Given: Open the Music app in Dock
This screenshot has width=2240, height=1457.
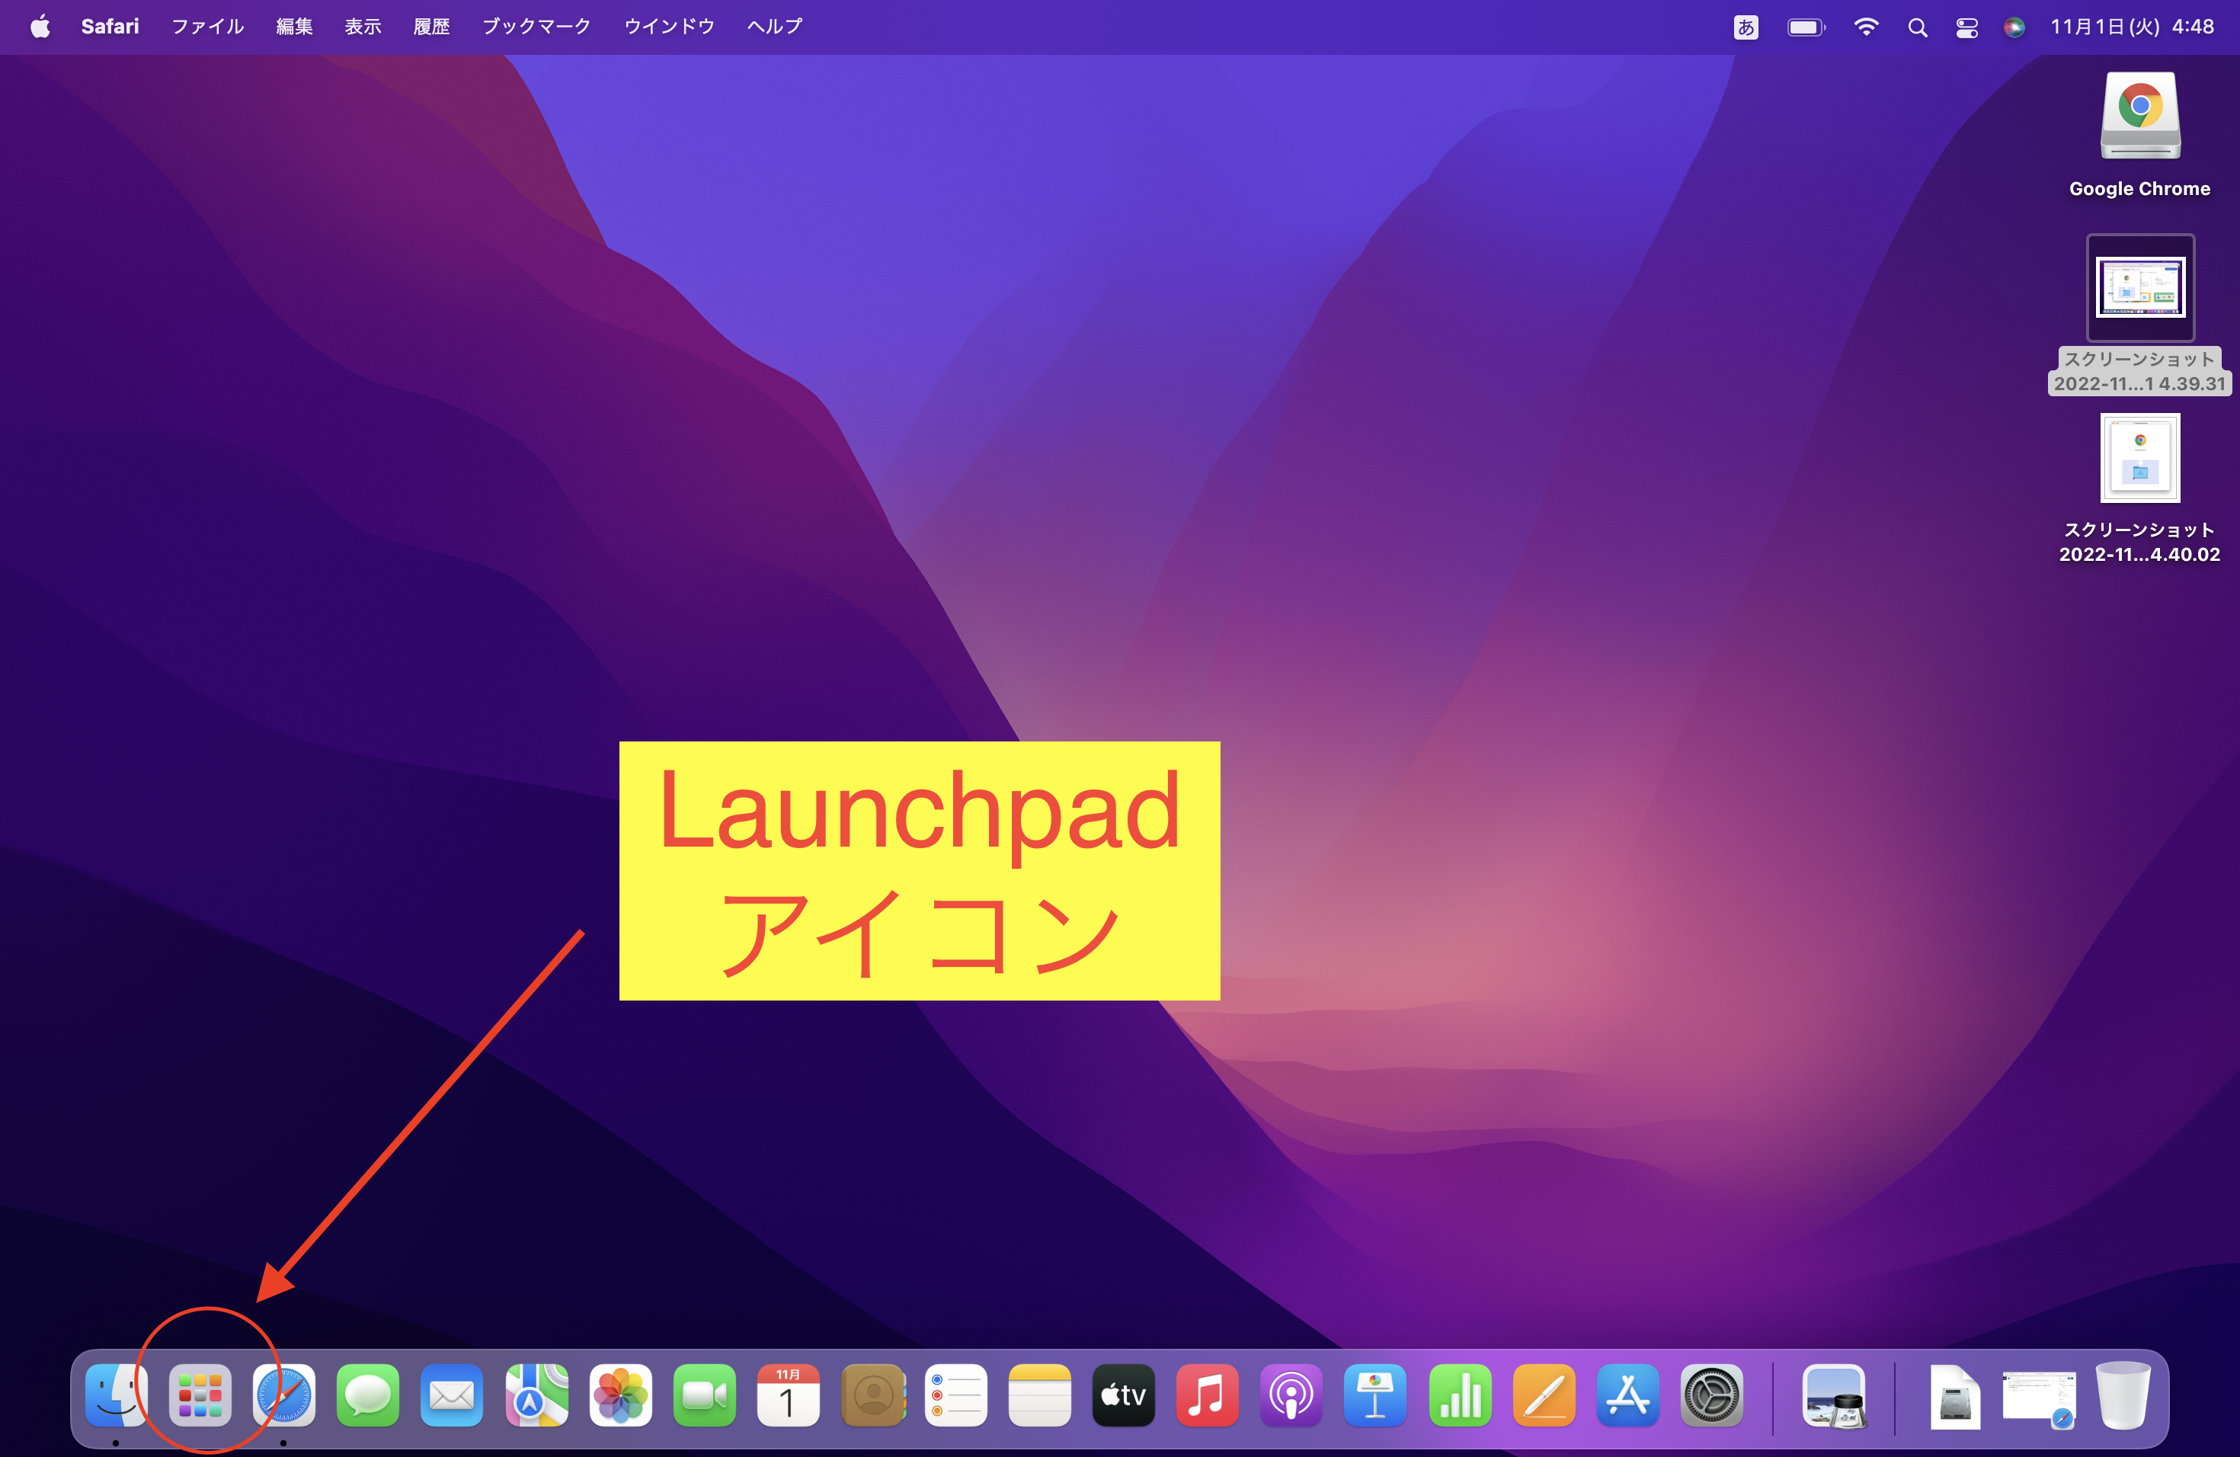Looking at the screenshot, I should [1208, 1395].
